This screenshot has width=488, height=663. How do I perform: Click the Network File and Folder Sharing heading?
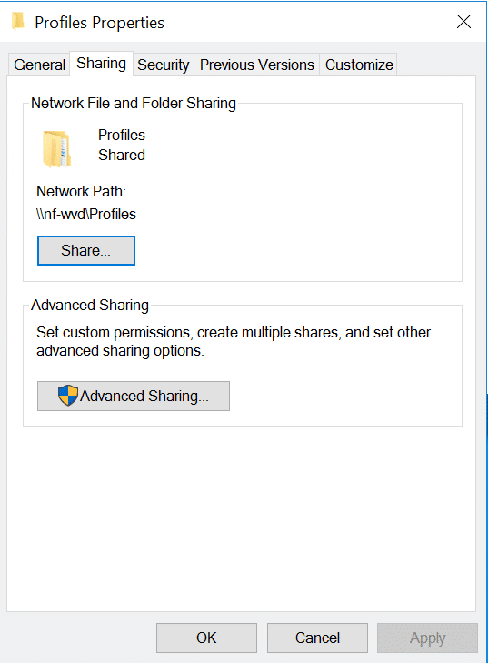134,103
